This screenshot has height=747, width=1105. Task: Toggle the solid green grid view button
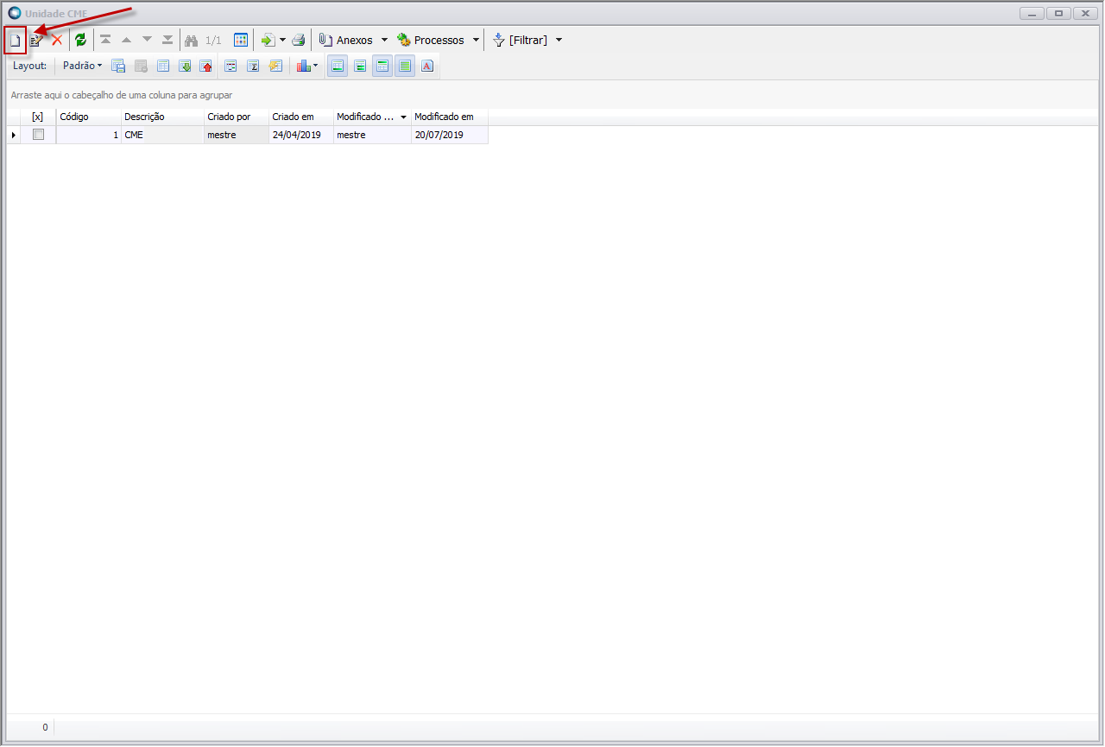pyautogui.click(x=405, y=66)
